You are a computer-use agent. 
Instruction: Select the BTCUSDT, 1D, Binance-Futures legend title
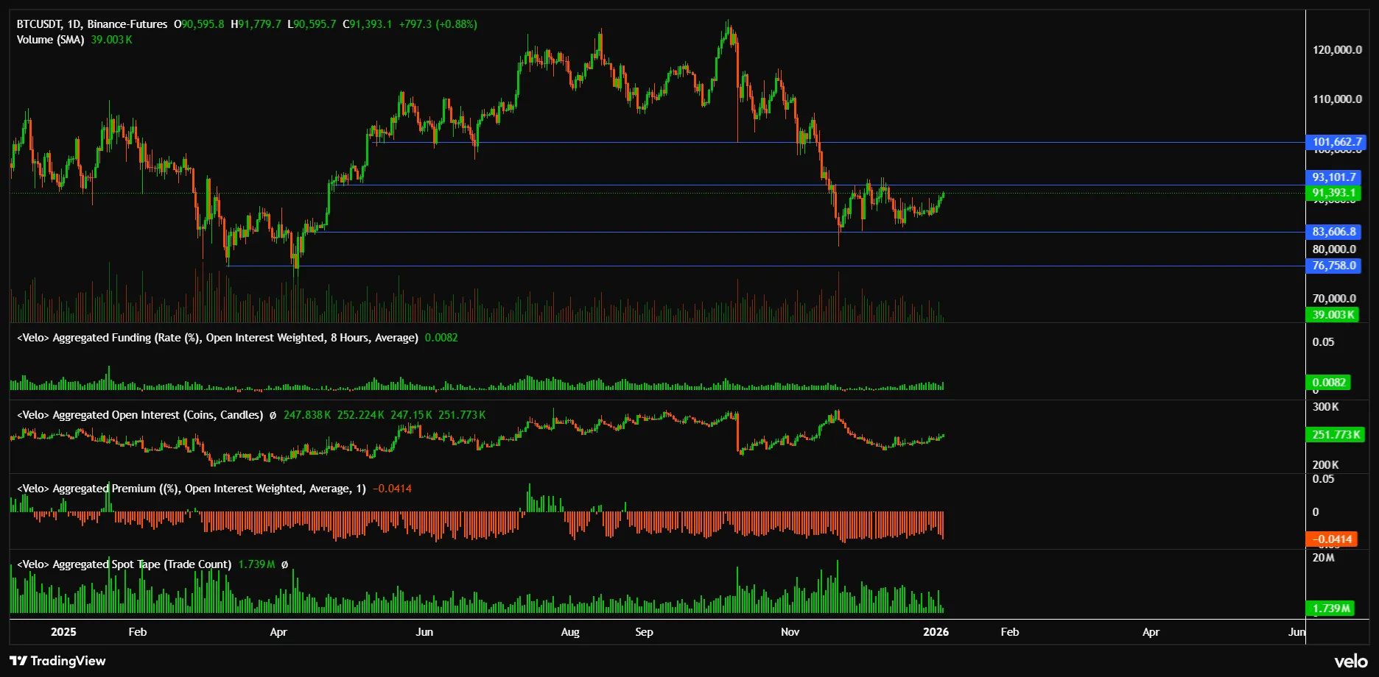[x=92, y=24]
